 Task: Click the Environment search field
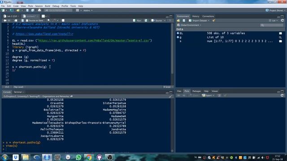[272, 25]
